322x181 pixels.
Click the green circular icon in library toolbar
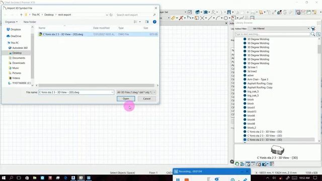tap(237, 164)
